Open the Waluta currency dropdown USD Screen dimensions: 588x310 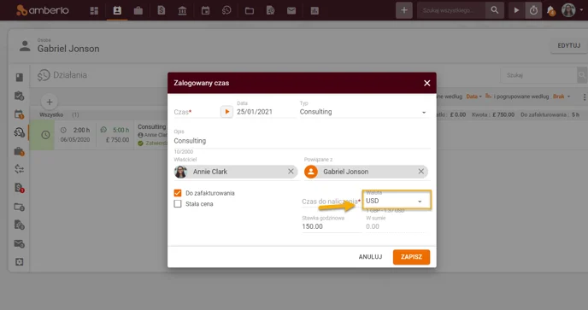(397, 201)
